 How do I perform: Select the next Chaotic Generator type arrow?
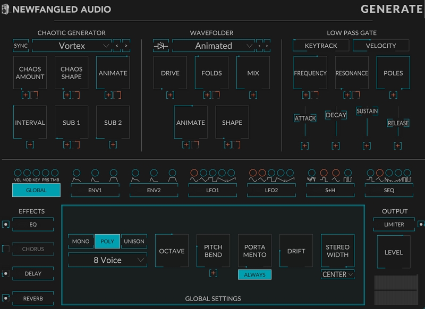[x=126, y=46]
